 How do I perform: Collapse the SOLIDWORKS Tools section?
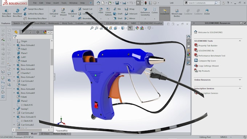[240, 41]
